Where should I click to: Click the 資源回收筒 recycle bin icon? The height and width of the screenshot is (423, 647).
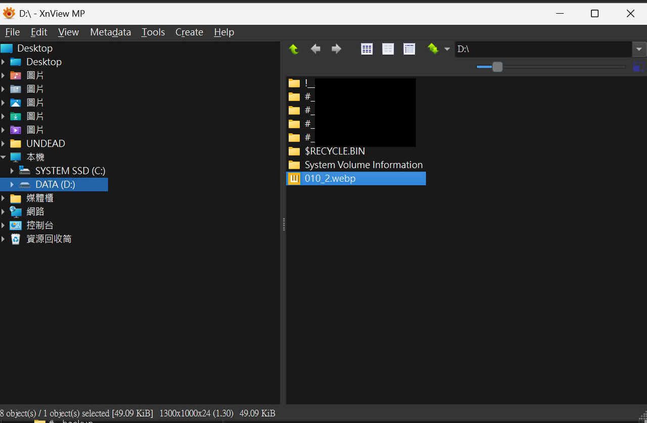[x=16, y=239]
